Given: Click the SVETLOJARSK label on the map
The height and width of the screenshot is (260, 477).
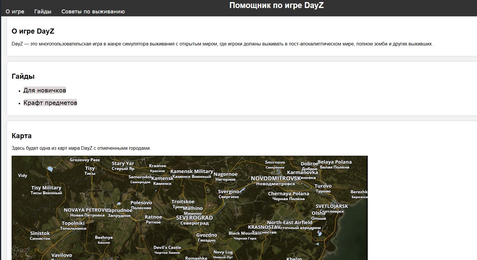Looking at the screenshot, I should 332,206.
